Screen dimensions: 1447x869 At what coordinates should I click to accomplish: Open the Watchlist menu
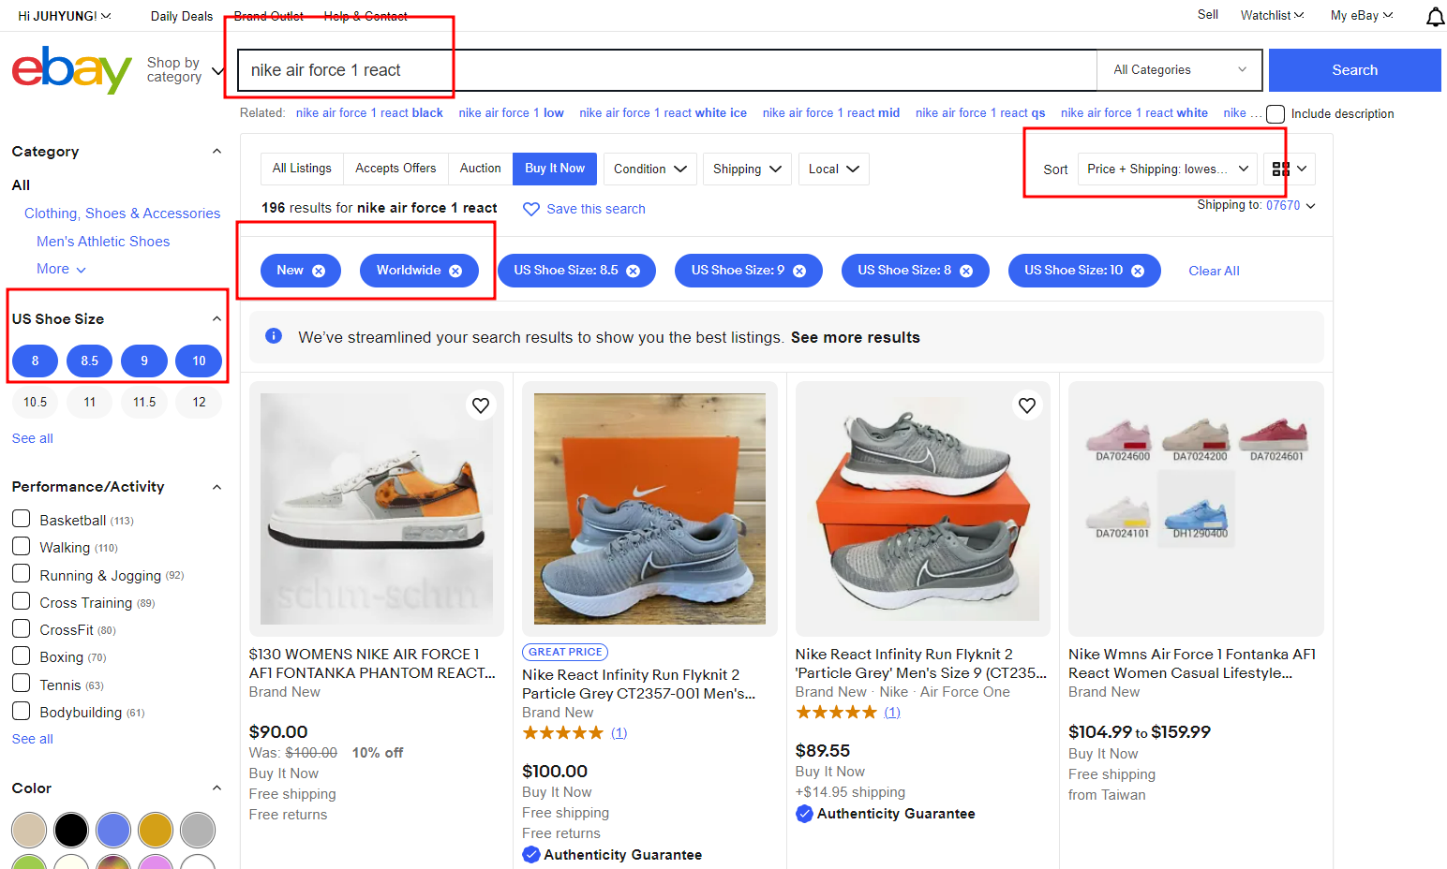(1272, 15)
